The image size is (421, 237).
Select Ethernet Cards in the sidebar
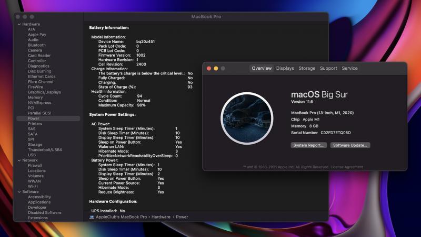(42, 77)
